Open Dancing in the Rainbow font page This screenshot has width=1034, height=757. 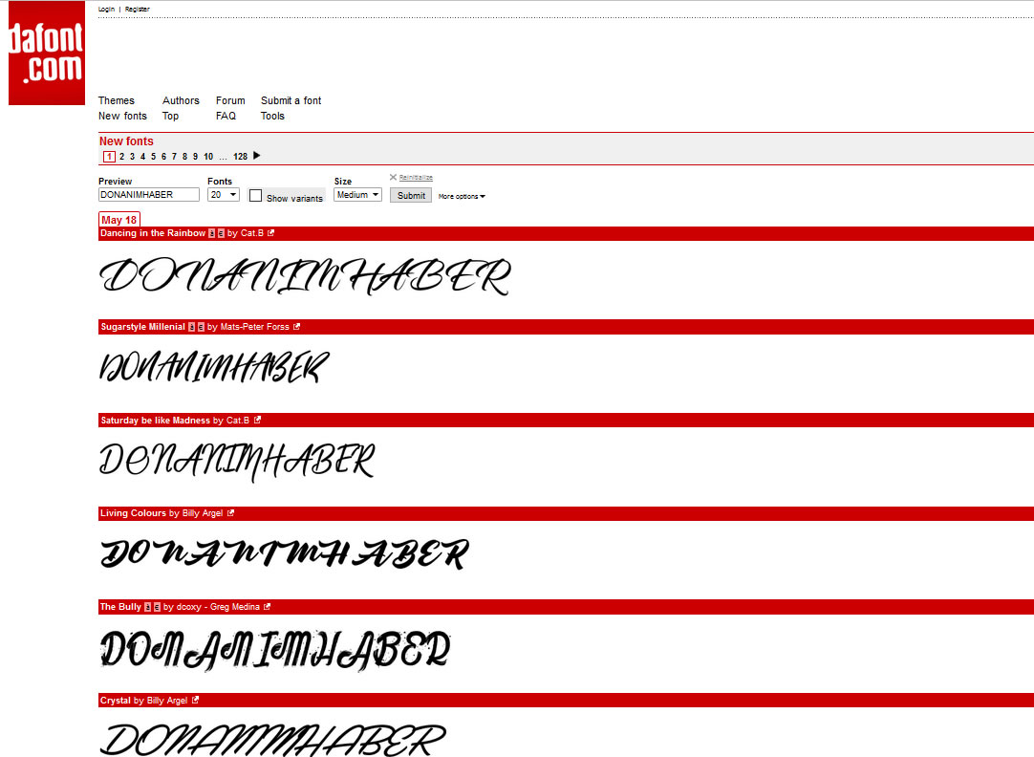153,233
